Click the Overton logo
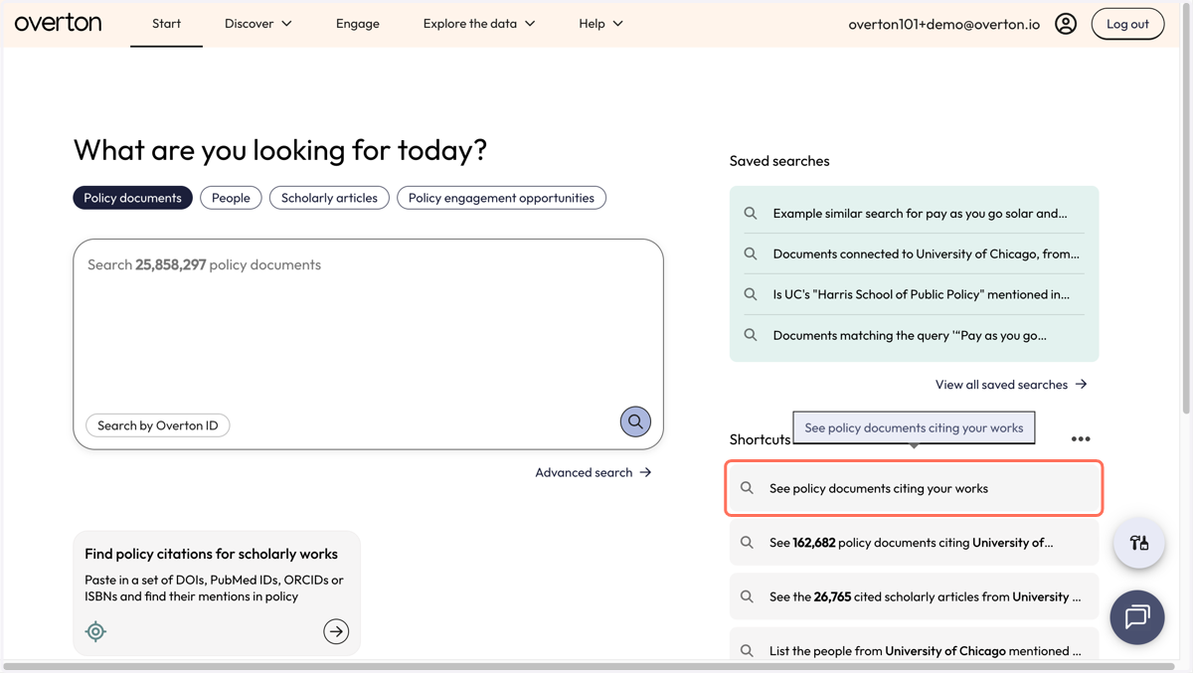The image size is (1193, 673). (58, 23)
